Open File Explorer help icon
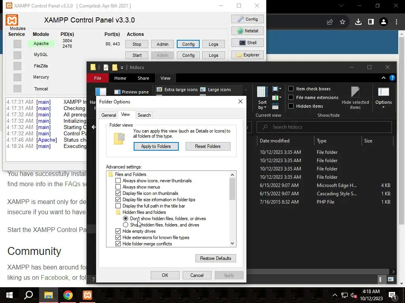 click(x=392, y=78)
